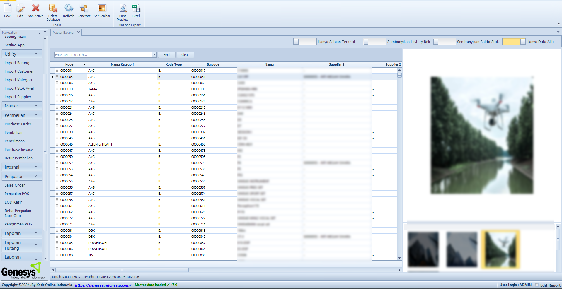The image size is (562, 289).
Task: Open the tab list dropdown arrow
Action: 558,32
